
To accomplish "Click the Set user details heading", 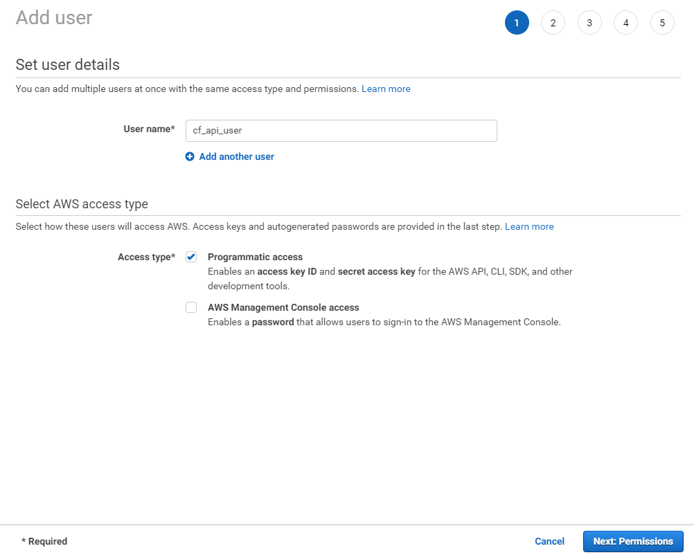I will point(68,65).
